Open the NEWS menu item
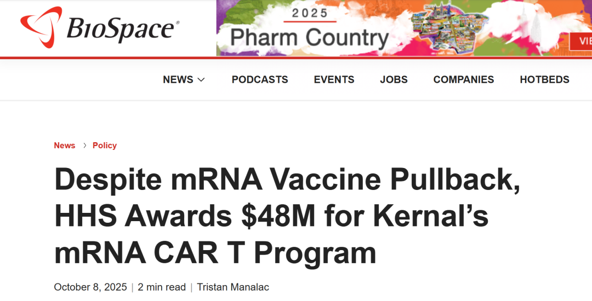The width and height of the screenshot is (592, 301). pos(178,79)
